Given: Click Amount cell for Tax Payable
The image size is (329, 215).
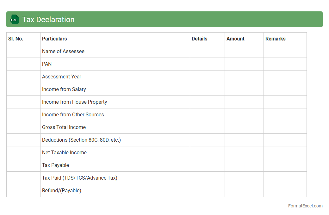Looking at the screenshot, I should point(244,165).
